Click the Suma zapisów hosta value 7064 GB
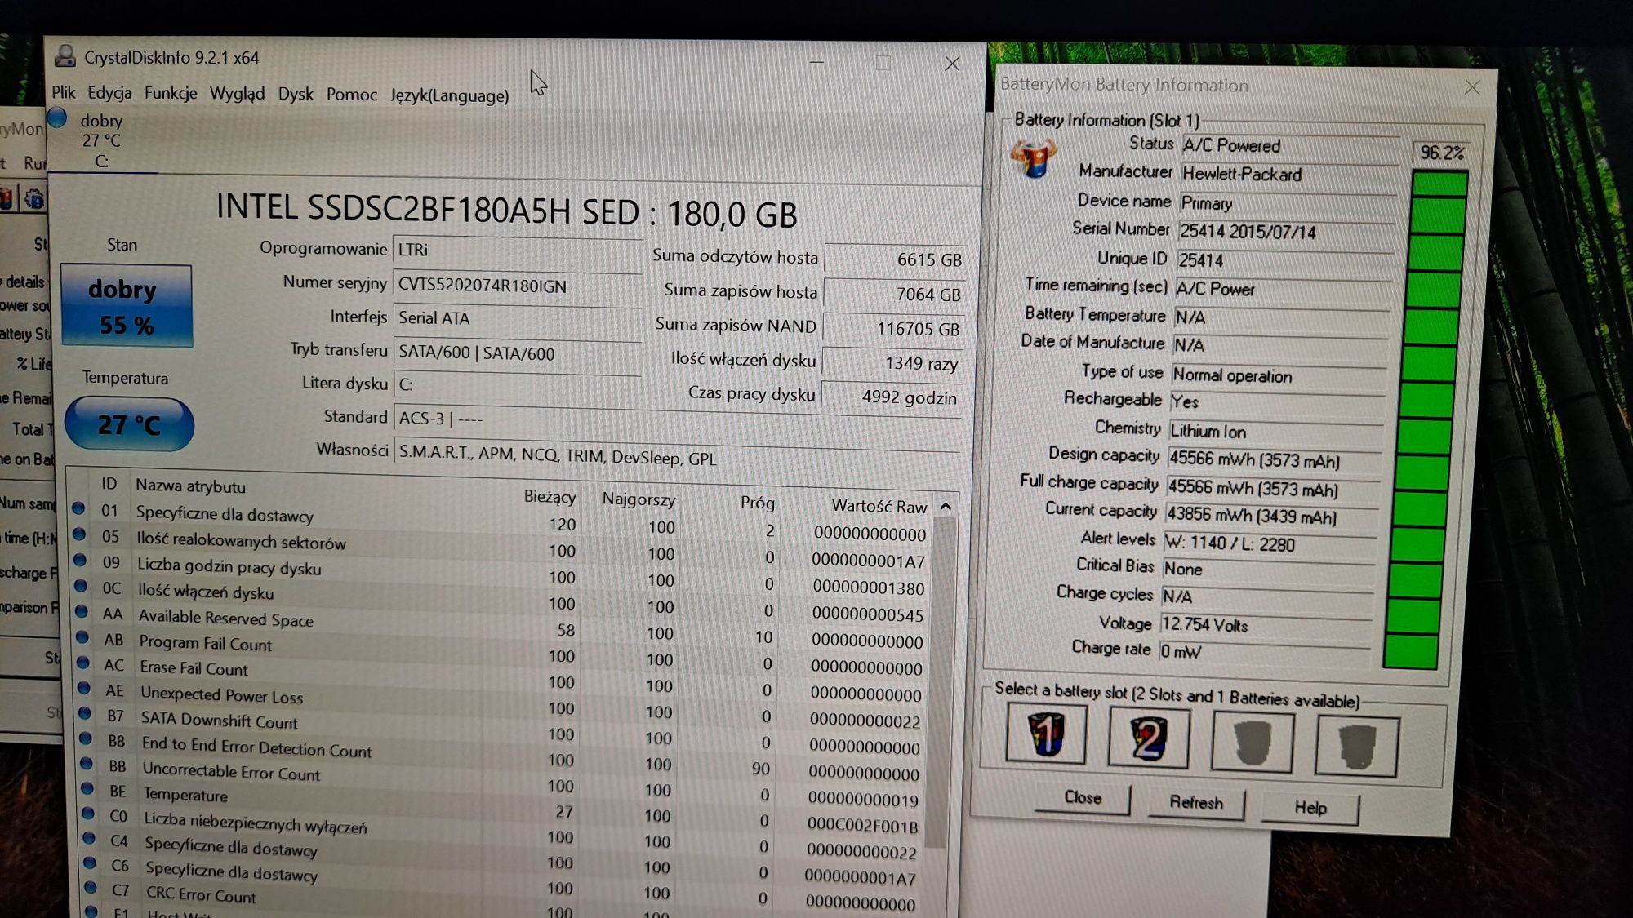 (x=895, y=294)
